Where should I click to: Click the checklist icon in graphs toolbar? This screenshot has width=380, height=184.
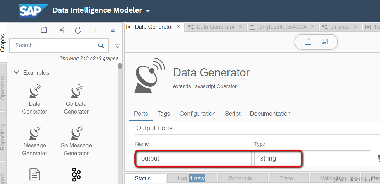point(44,30)
